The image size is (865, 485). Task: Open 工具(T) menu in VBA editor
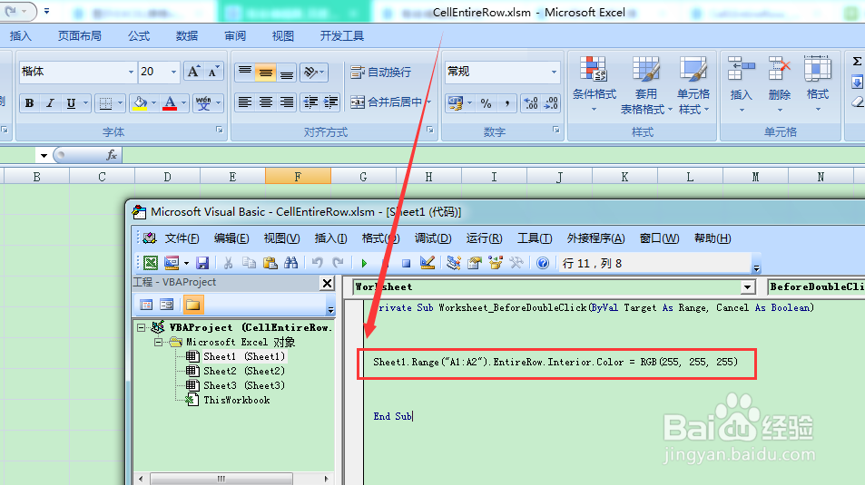(535, 238)
